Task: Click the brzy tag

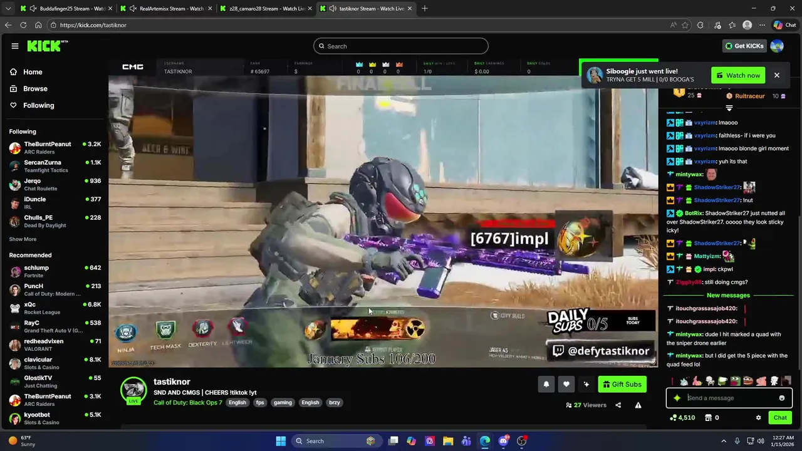Action: click(x=335, y=403)
